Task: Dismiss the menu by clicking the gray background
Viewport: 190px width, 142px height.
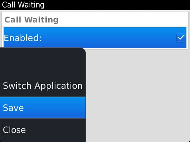Action: tap(138, 95)
